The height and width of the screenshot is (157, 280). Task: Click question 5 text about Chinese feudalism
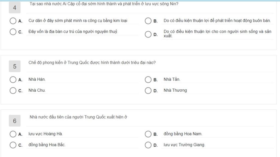click(92, 63)
